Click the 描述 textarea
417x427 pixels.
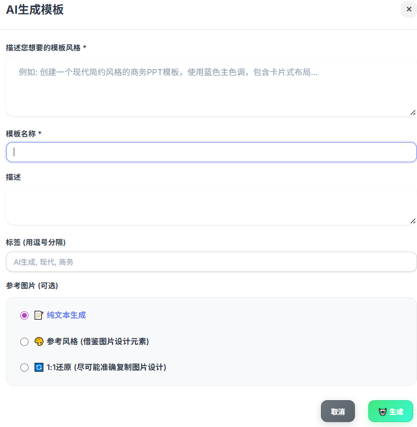tap(211, 206)
